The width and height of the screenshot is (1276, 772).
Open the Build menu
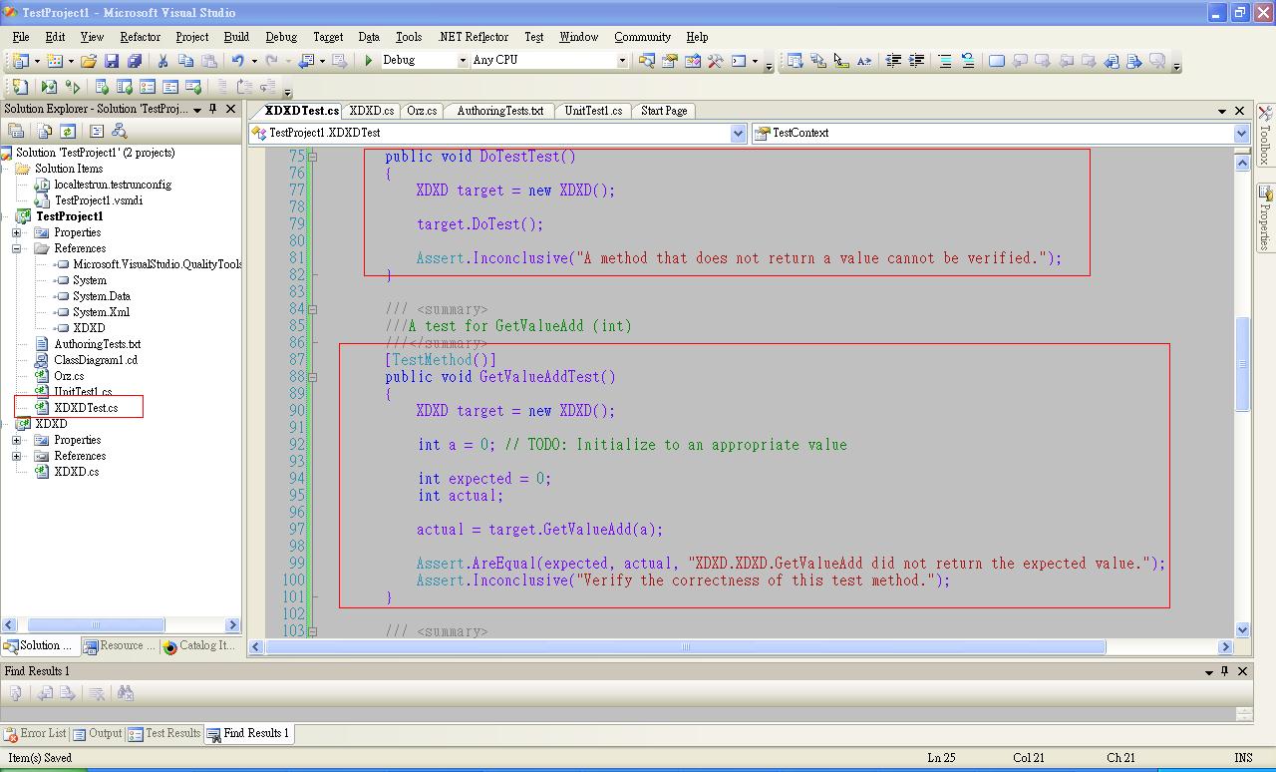click(x=236, y=37)
